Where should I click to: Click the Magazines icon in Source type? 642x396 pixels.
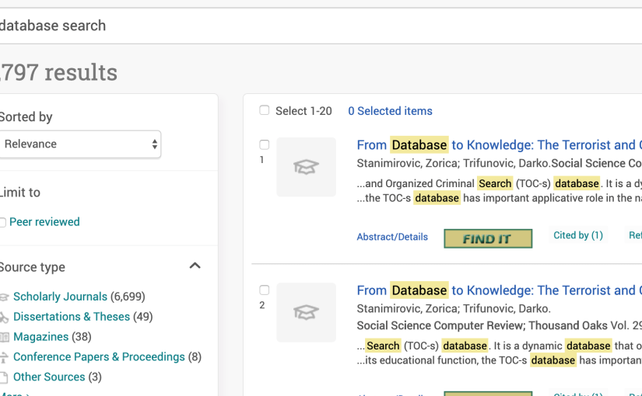pos(4,337)
